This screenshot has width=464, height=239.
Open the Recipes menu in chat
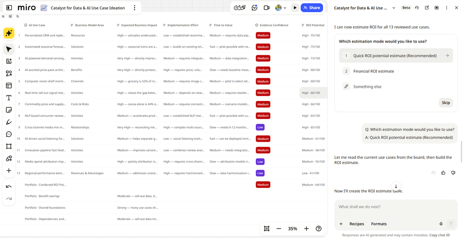357,224
